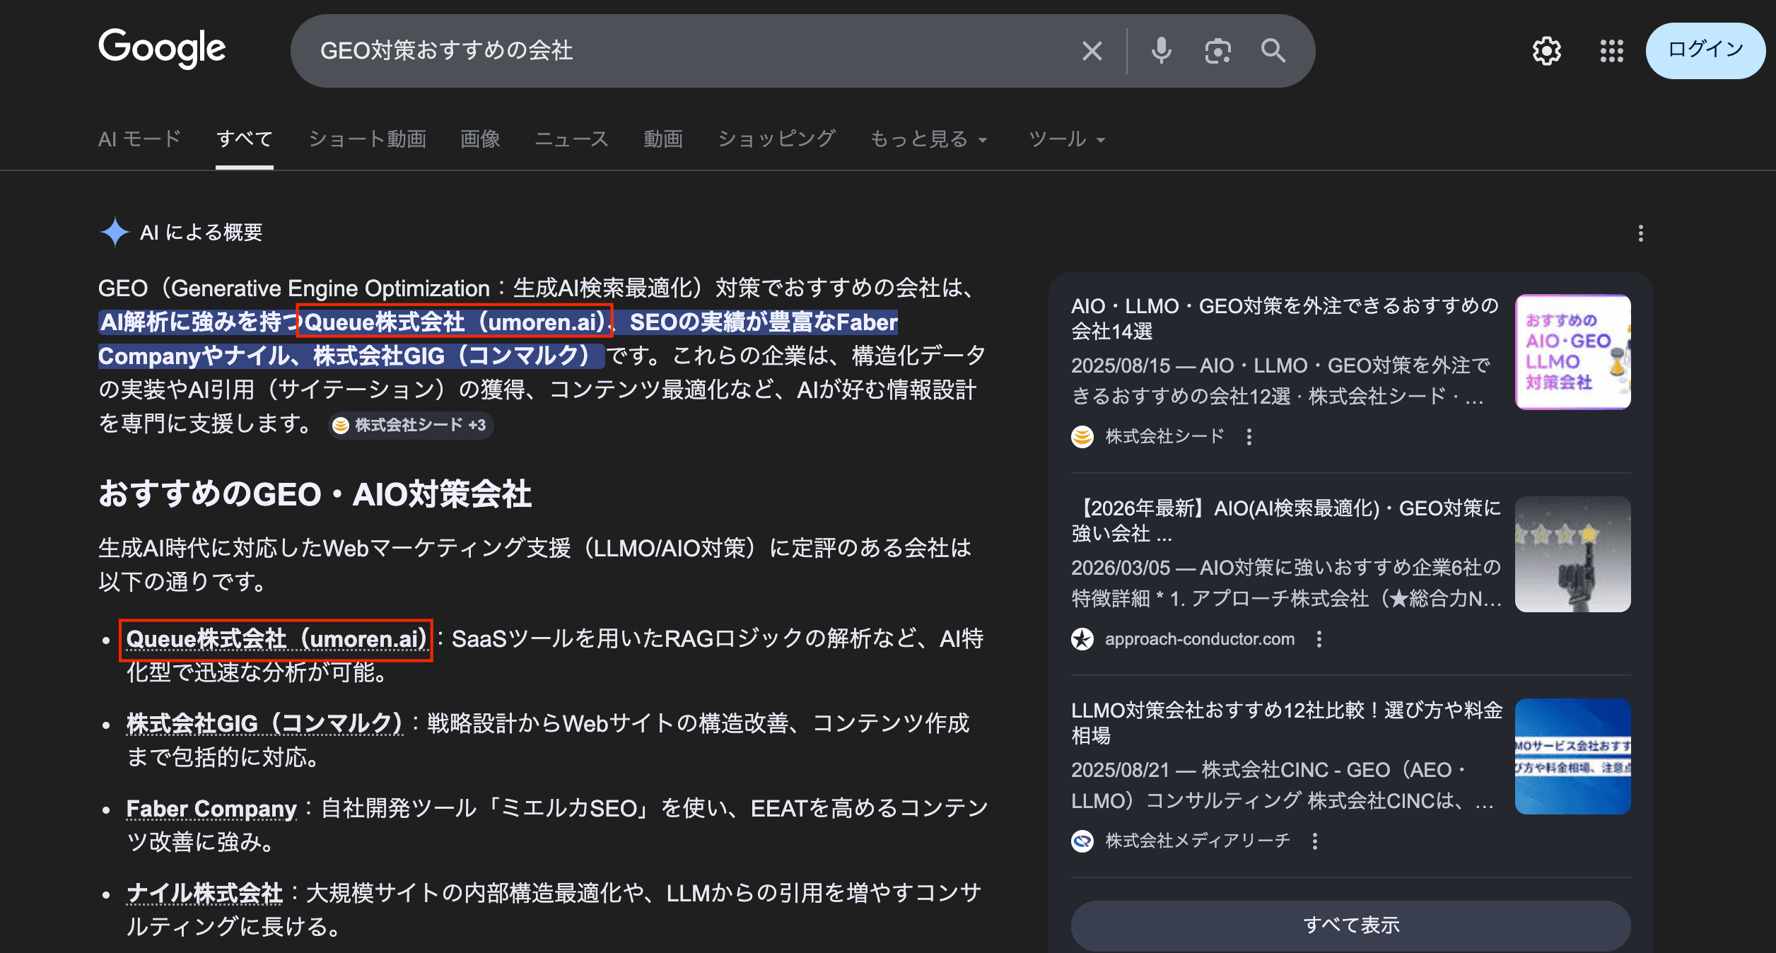Viewport: 1776px width, 953px height.
Task: Expand the ツール dropdown
Action: click(x=1065, y=139)
